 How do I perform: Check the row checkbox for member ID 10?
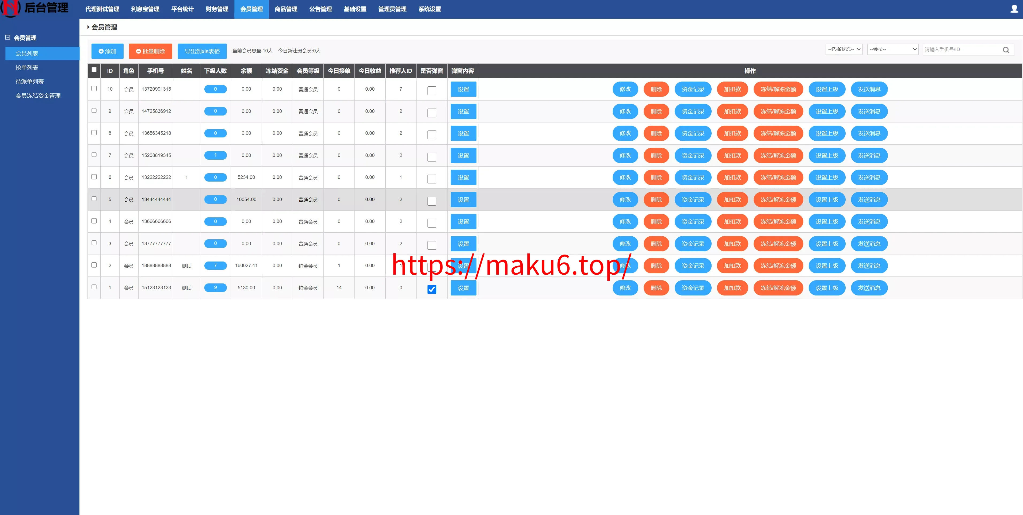click(x=94, y=88)
